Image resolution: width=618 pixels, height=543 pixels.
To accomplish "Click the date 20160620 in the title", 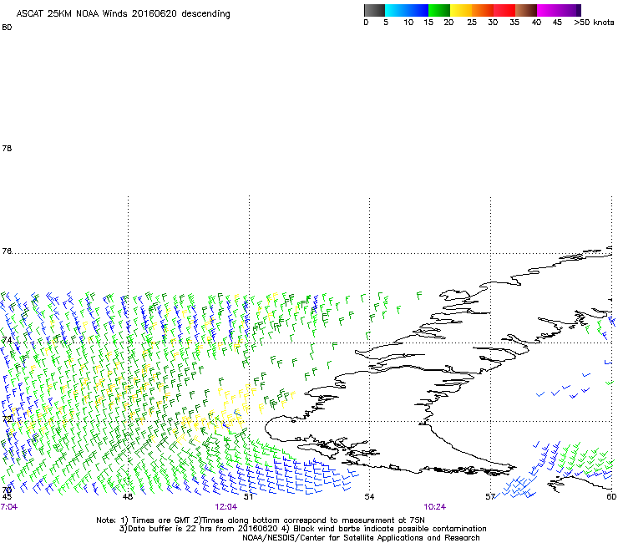I will [x=154, y=13].
